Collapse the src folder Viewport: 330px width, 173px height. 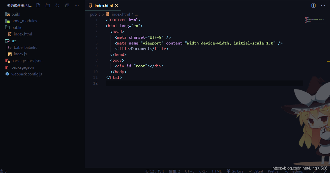pyautogui.click(x=14, y=41)
